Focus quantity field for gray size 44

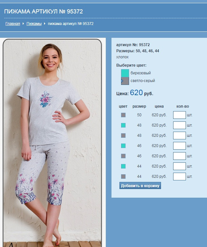click(x=179, y=177)
